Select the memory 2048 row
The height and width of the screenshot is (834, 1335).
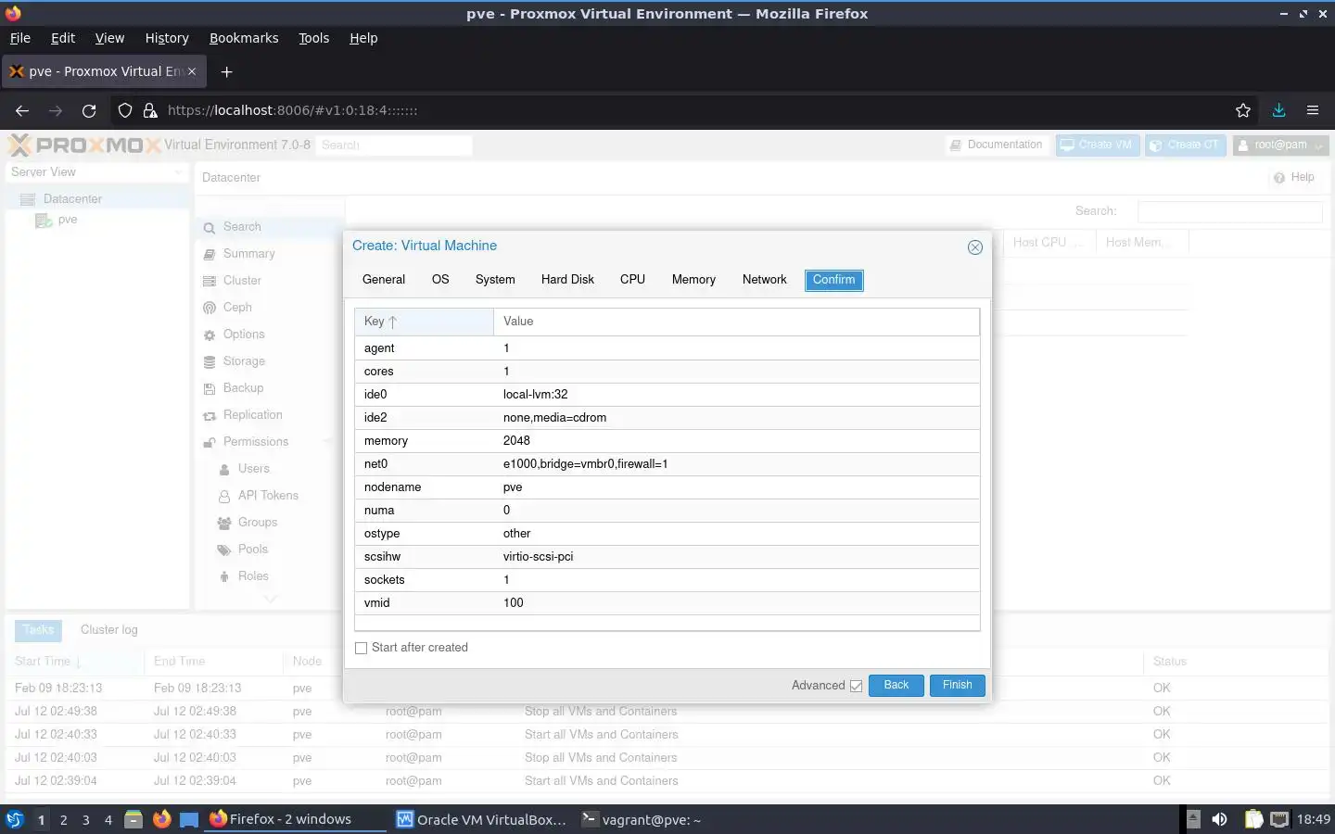667,441
